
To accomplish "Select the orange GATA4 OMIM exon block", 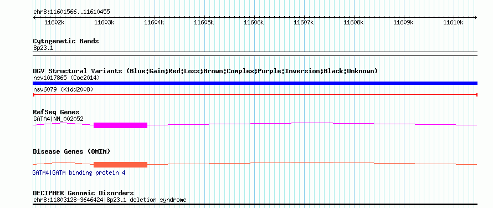I will [120, 165].
